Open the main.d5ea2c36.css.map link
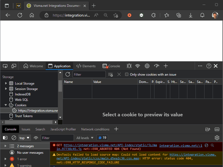Viewport: 223px width, 167px height. [x=136, y=156]
